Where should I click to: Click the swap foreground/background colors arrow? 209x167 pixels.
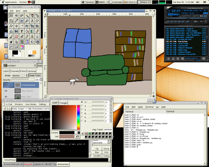(20, 51)
